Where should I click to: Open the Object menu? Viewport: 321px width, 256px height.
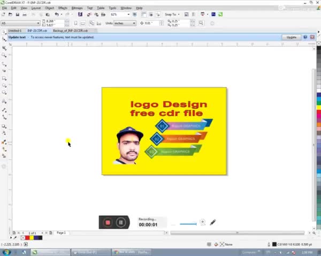click(50, 8)
